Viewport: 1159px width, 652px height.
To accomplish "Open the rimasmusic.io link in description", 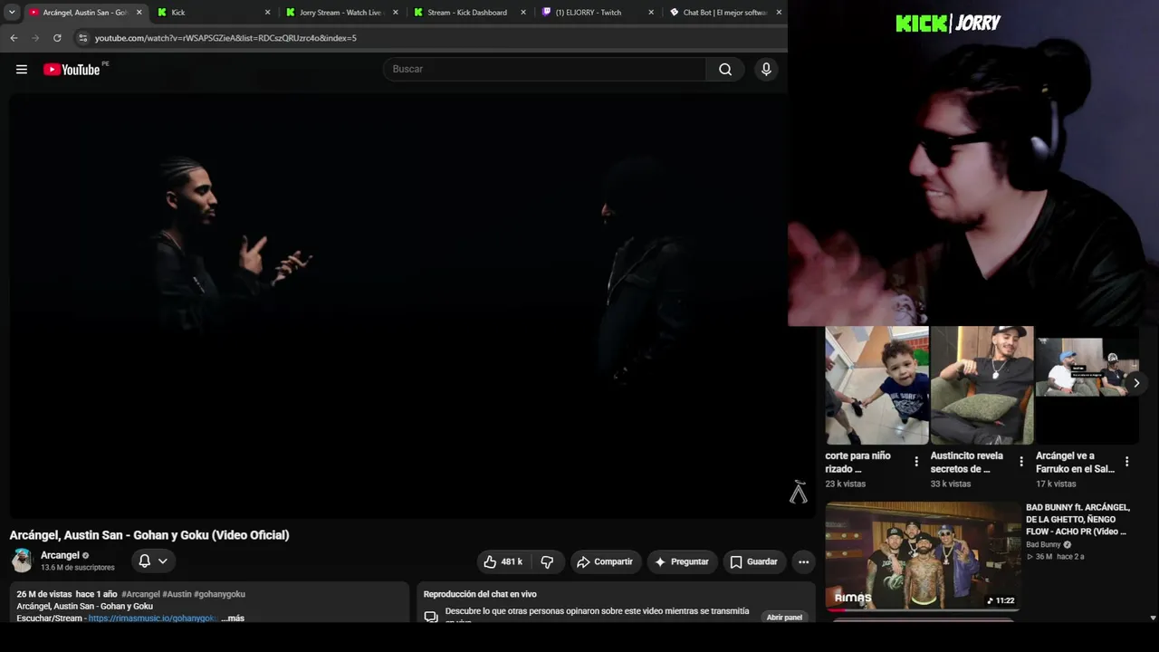I will tap(153, 618).
